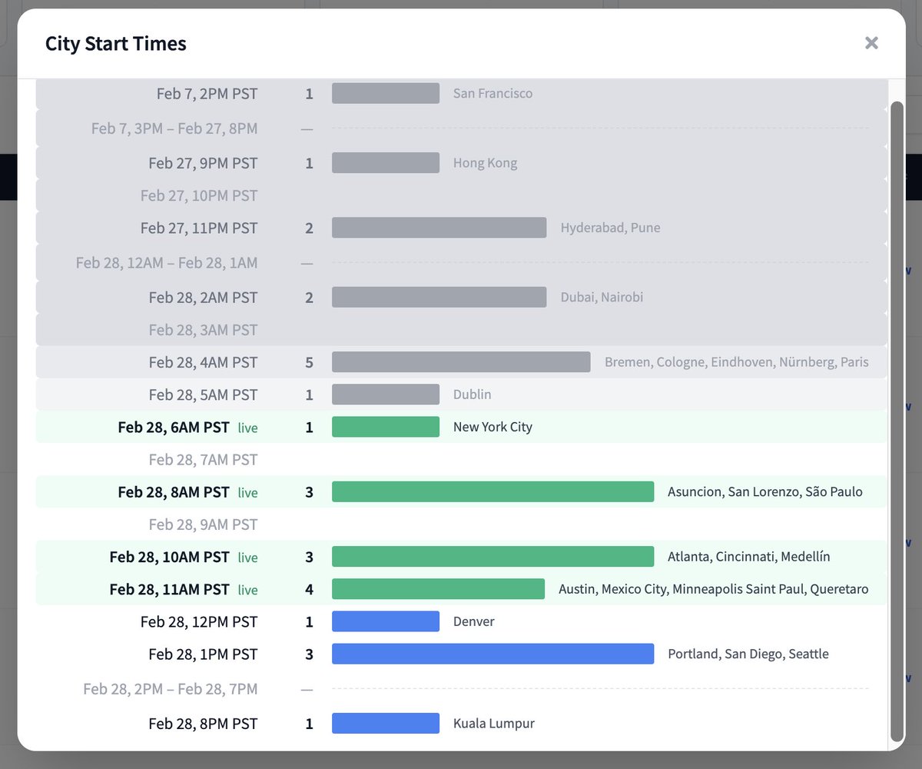Select the "Feb 28, 1PM PST" label
The height and width of the screenshot is (769, 922).
coord(204,654)
